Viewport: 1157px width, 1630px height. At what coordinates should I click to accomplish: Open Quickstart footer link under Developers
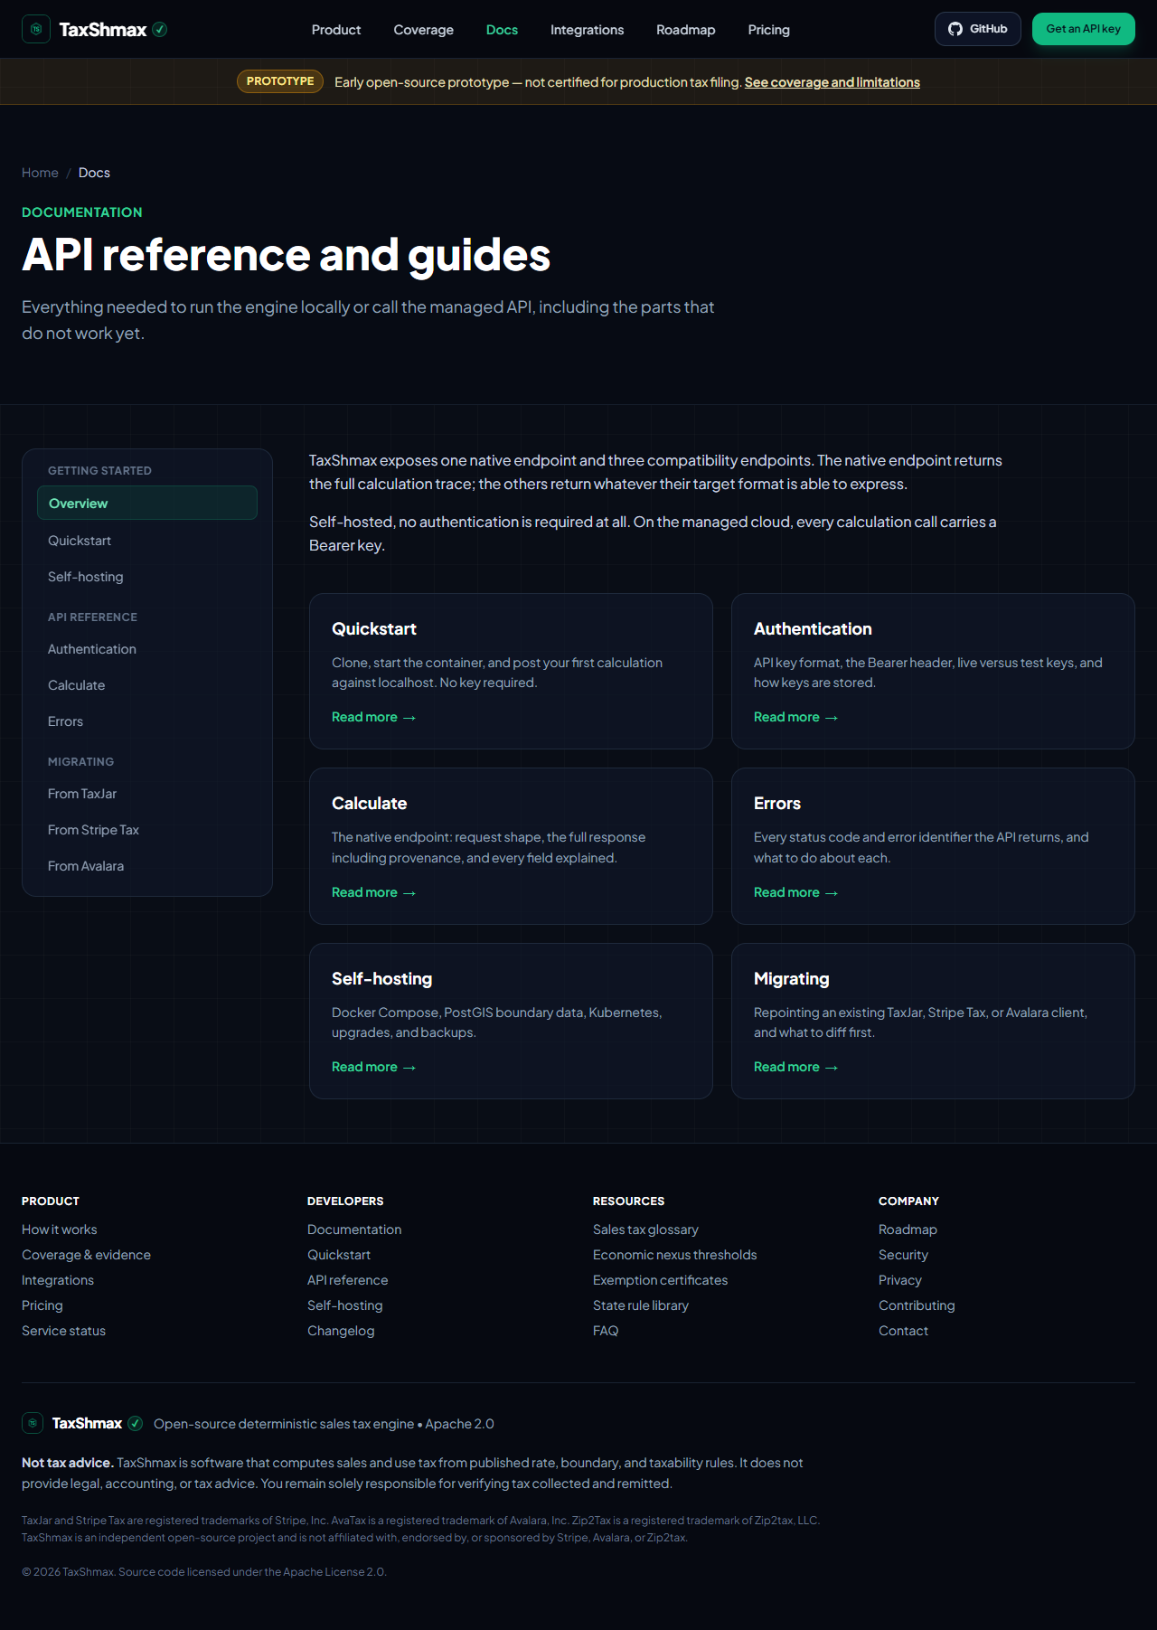click(x=339, y=1255)
